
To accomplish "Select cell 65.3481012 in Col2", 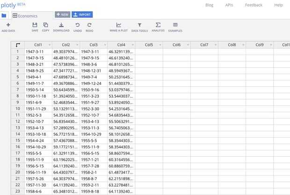I will (66, 191).
